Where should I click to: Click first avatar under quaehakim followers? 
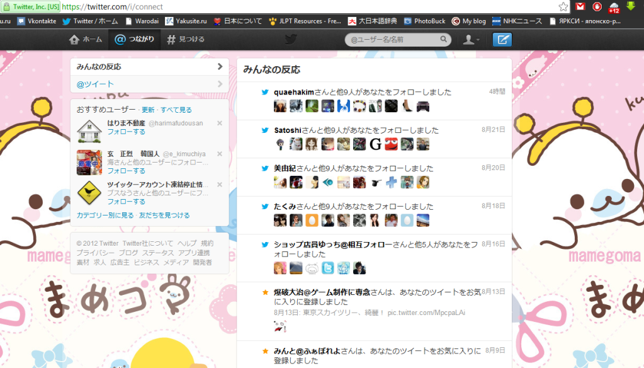tap(280, 106)
